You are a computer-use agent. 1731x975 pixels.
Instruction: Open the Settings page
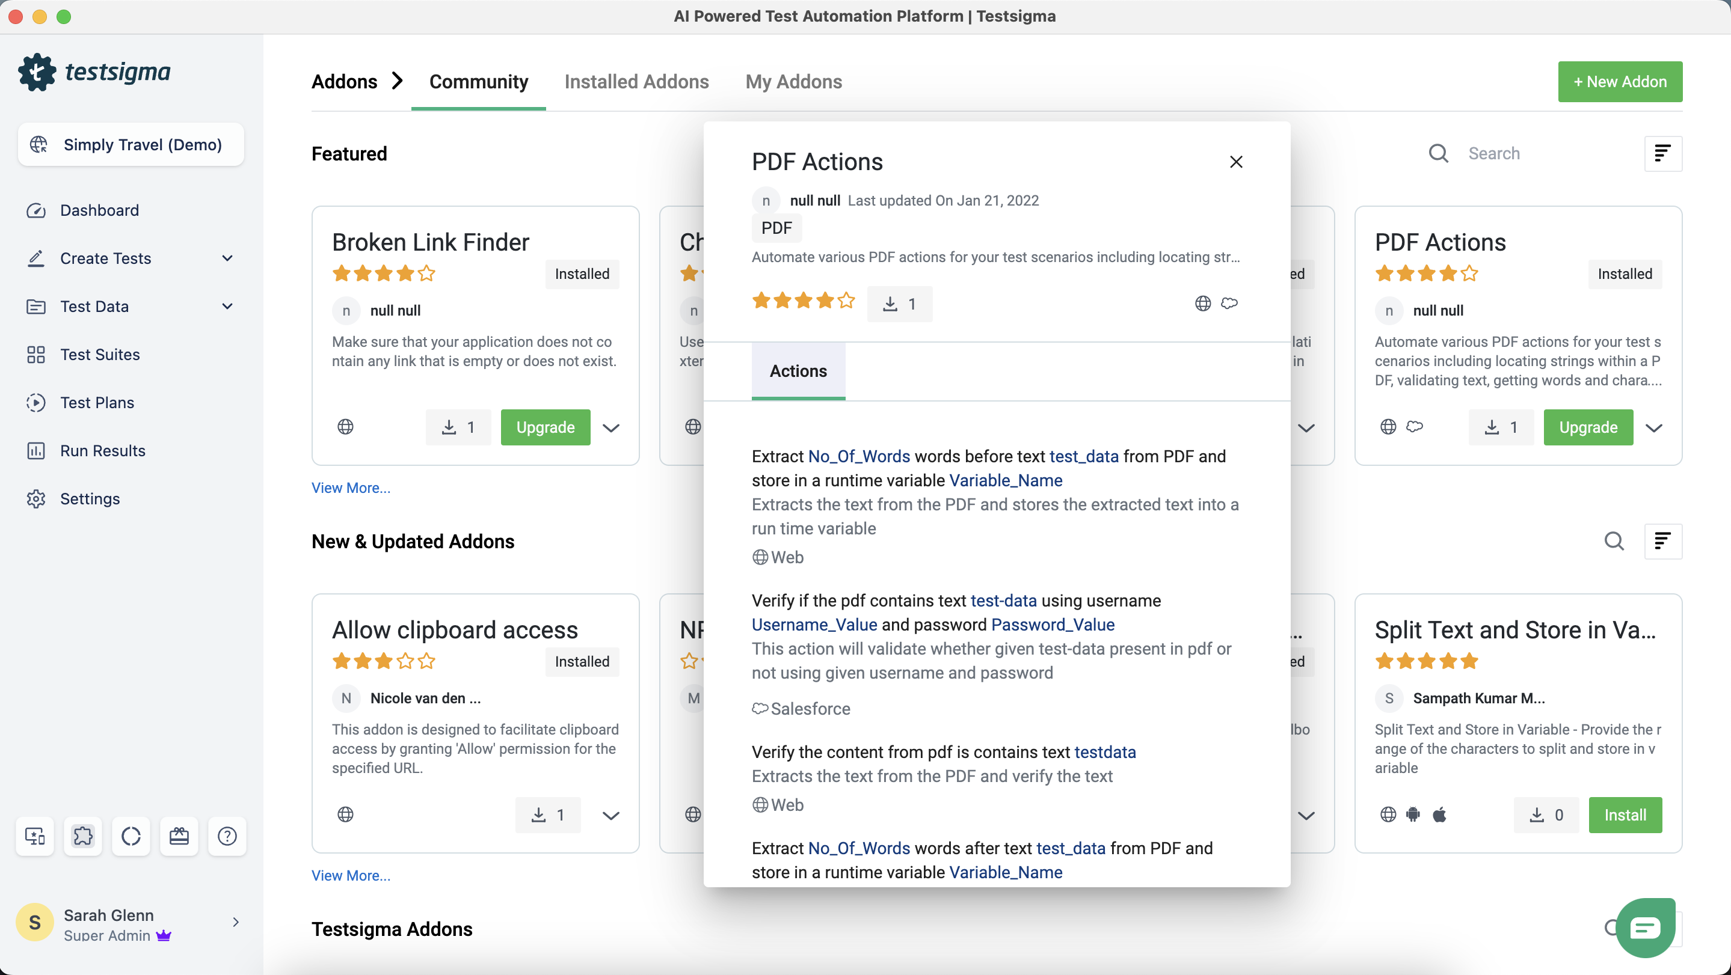click(90, 499)
